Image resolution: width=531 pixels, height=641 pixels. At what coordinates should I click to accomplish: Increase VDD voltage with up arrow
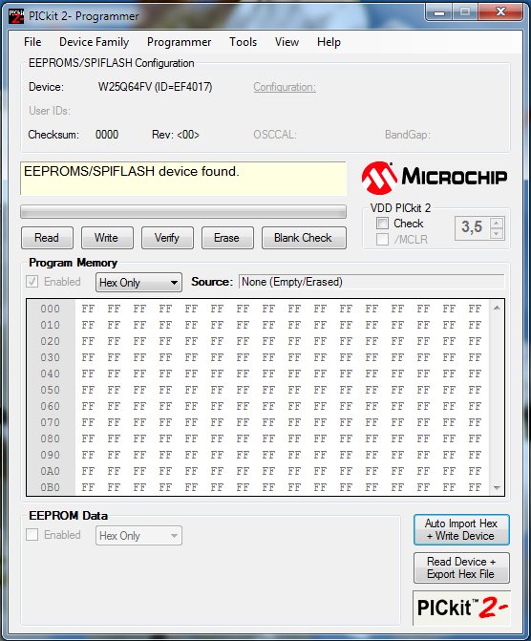[x=497, y=224]
